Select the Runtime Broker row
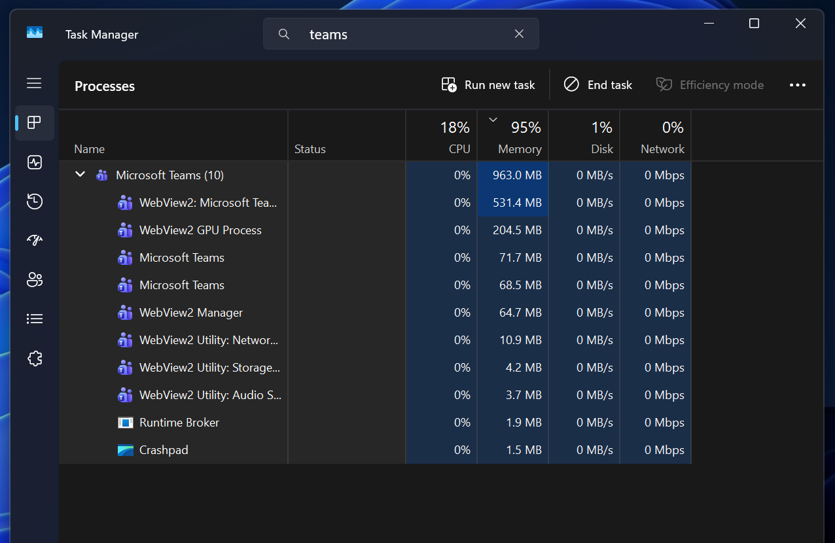 tap(375, 423)
